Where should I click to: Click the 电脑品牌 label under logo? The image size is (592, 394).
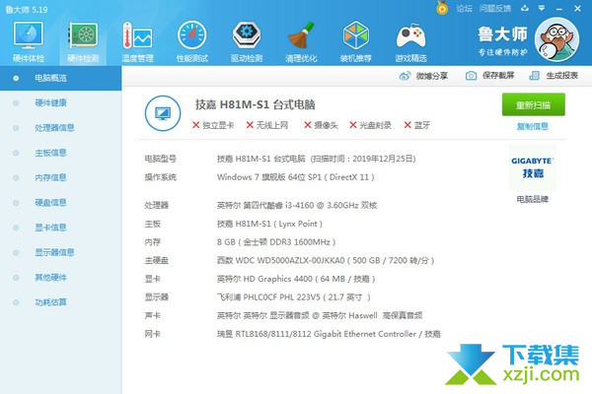(x=533, y=199)
